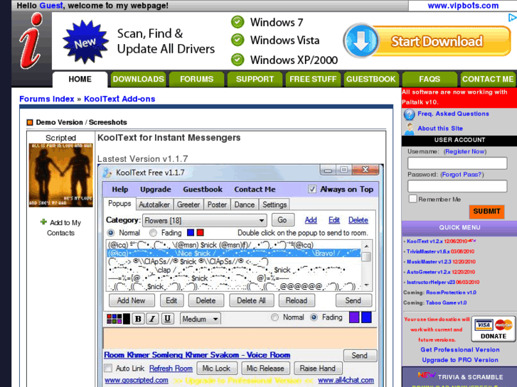Click the purple fading color swatch

353,317
